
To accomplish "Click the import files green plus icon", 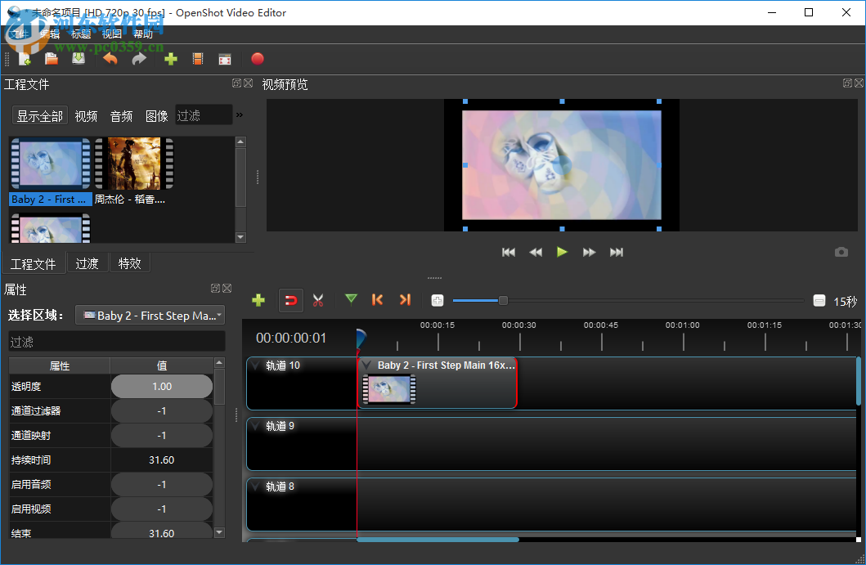I will (171, 58).
